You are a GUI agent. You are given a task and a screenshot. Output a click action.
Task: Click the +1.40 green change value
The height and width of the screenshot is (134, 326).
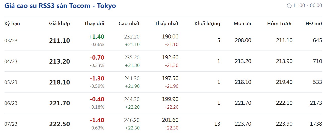pyautogui.click(x=96, y=37)
